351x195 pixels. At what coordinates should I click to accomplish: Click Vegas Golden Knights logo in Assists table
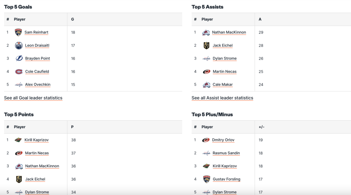point(206,46)
